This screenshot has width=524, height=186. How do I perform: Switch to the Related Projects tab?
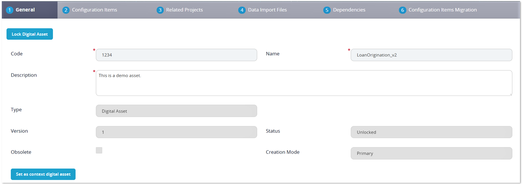click(x=184, y=10)
